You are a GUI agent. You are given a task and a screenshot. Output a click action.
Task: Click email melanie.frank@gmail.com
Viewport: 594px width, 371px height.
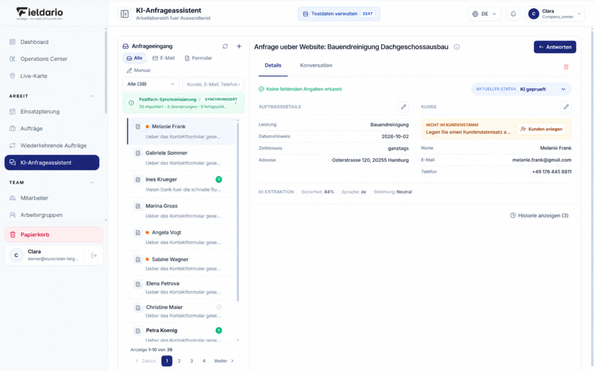[x=542, y=160]
